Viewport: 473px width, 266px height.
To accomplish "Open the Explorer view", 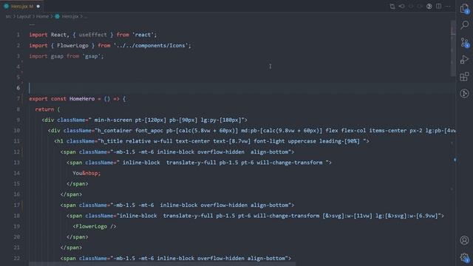I will [465, 8].
